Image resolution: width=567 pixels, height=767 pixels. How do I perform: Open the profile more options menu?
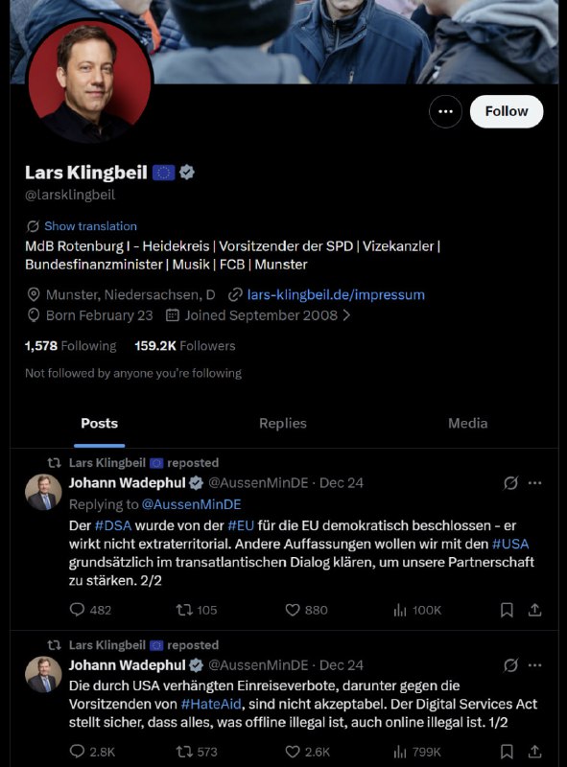[445, 111]
